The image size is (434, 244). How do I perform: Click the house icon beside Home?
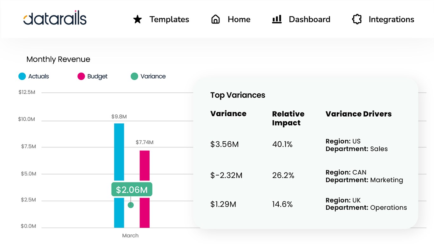point(215,19)
